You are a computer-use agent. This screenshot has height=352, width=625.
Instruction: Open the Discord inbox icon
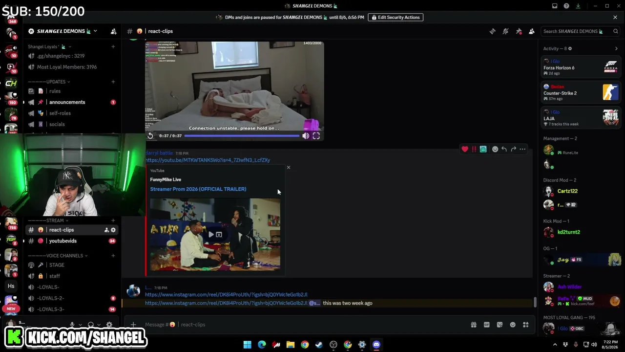555,6
